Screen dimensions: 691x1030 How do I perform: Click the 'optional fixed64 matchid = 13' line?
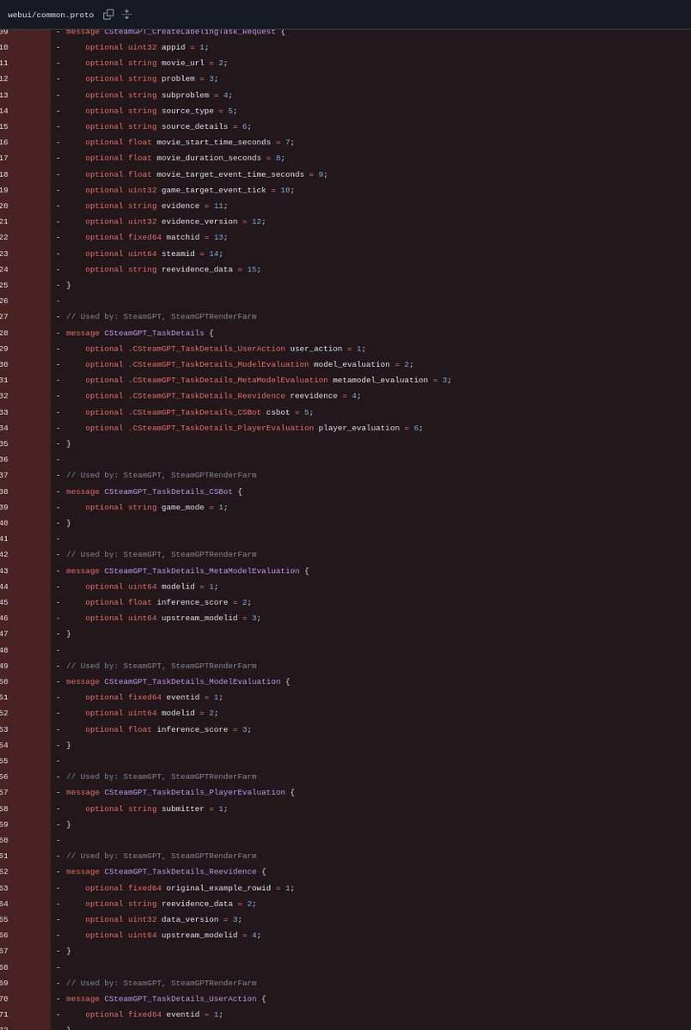[156, 238]
